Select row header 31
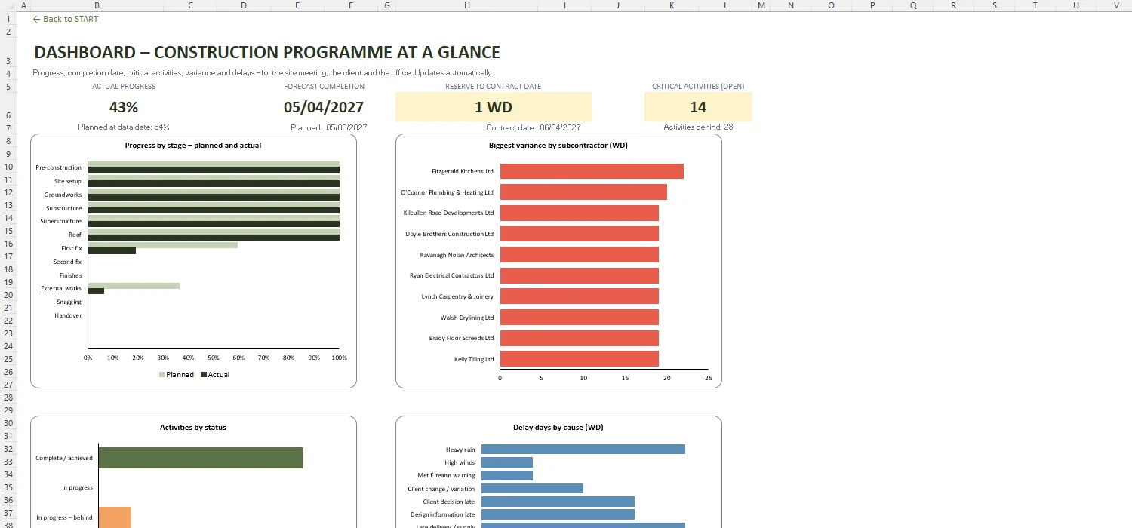Image resolution: width=1132 pixels, height=528 pixels. click(8, 436)
